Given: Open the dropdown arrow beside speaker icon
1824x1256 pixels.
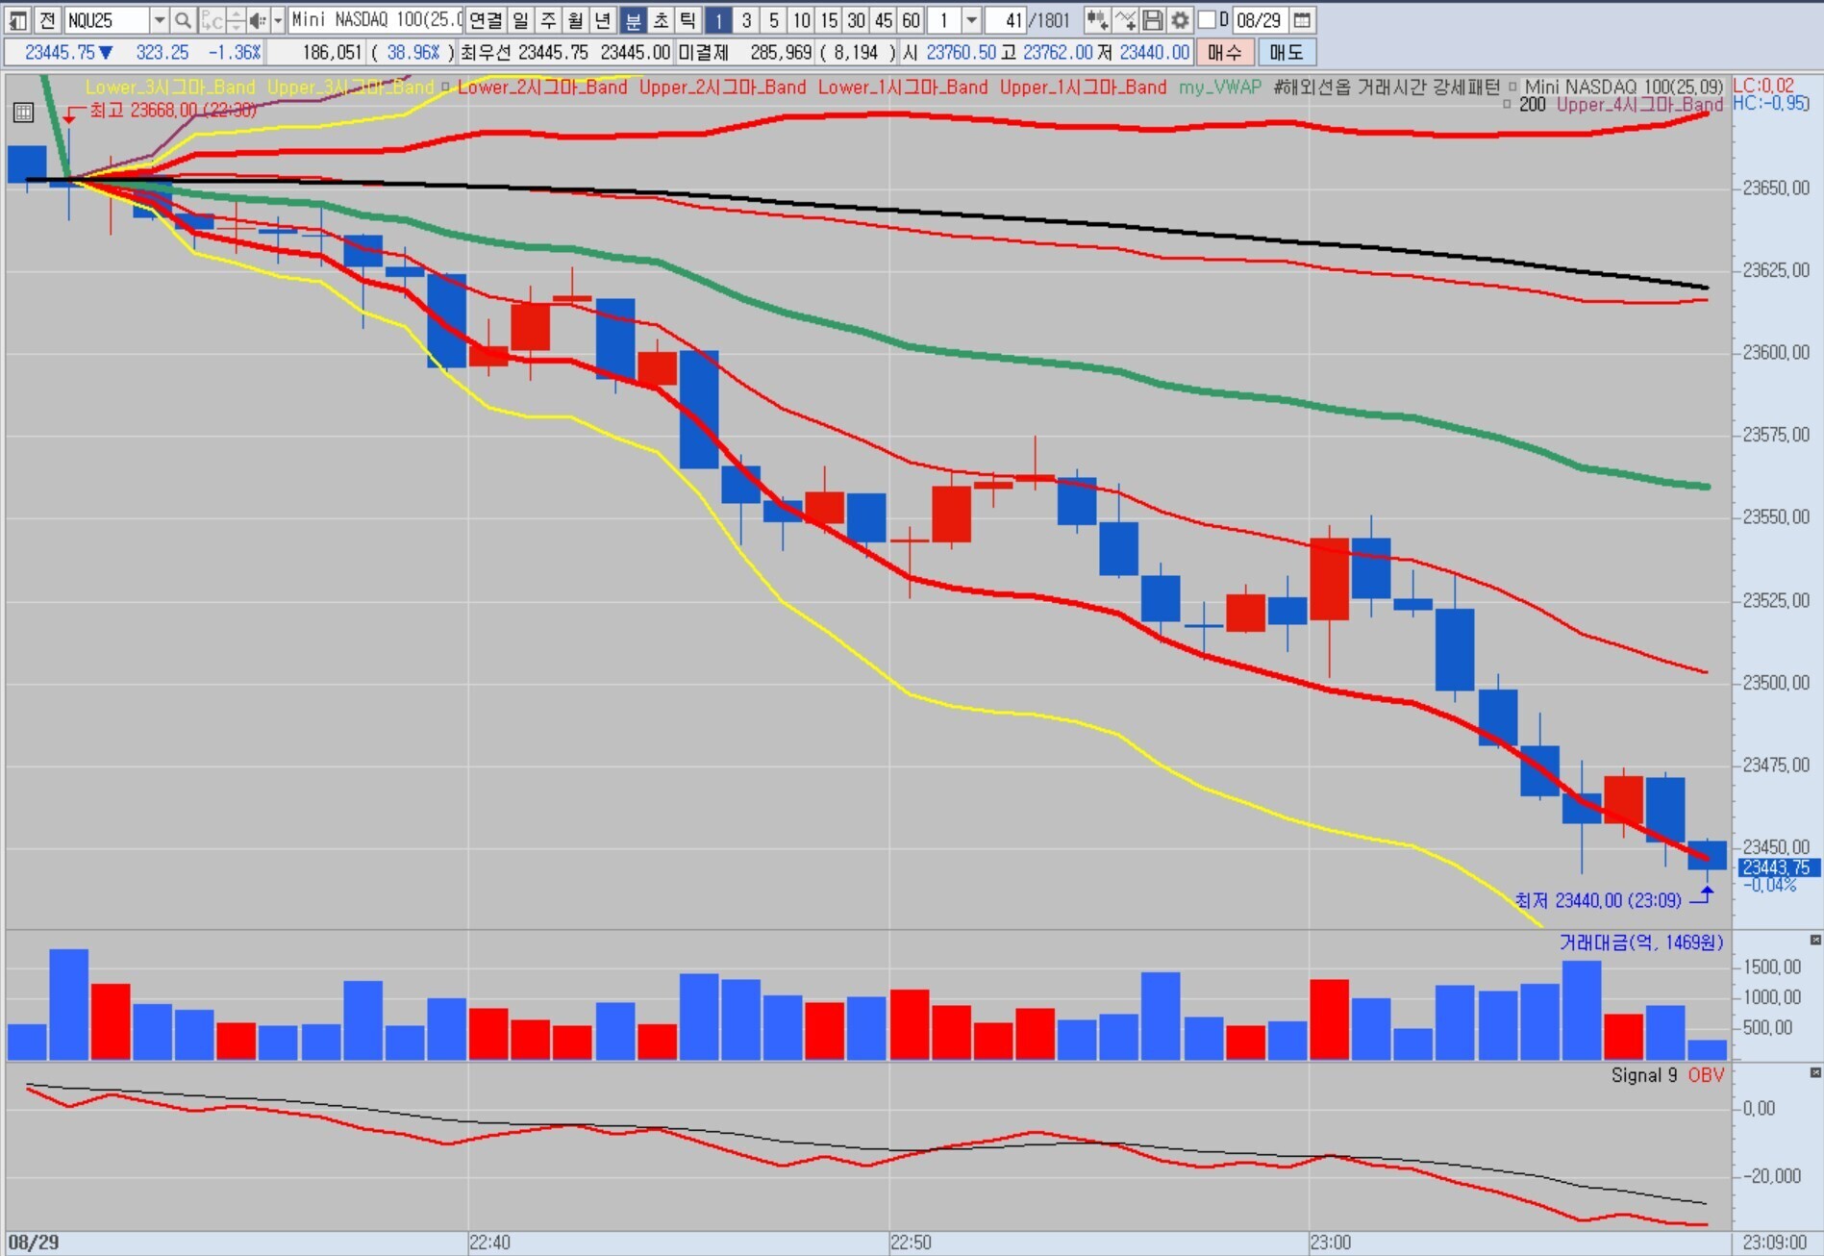Looking at the screenshot, I should [278, 20].
